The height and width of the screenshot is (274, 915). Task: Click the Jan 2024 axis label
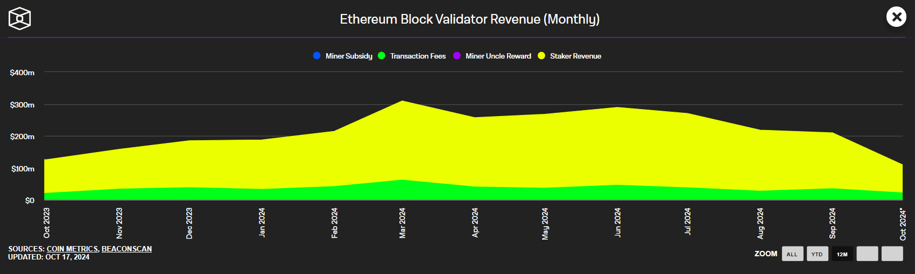(262, 222)
